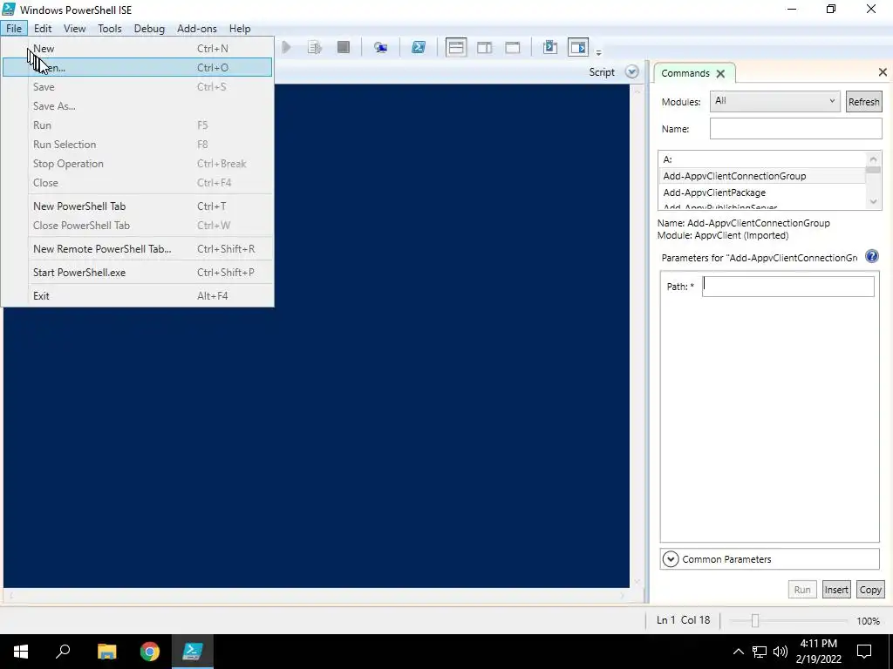Select Add-AppvClientPackage in the command list
This screenshot has width=893, height=669.
[x=762, y=193]
